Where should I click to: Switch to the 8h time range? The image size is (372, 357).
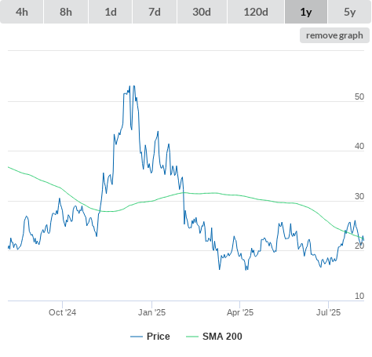pos(66,12)
